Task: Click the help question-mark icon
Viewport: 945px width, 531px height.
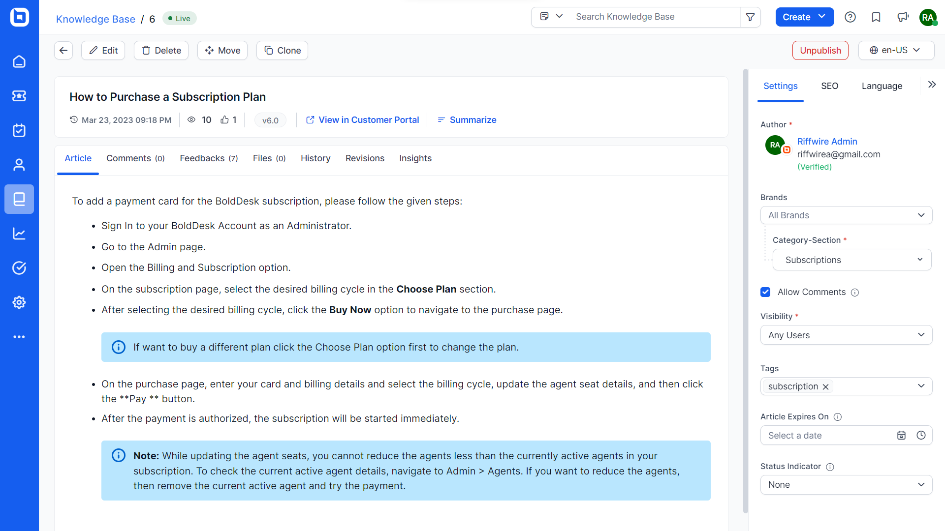Action: pos(850,17)
